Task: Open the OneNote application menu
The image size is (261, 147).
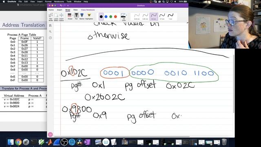Action: coord(12,2)
